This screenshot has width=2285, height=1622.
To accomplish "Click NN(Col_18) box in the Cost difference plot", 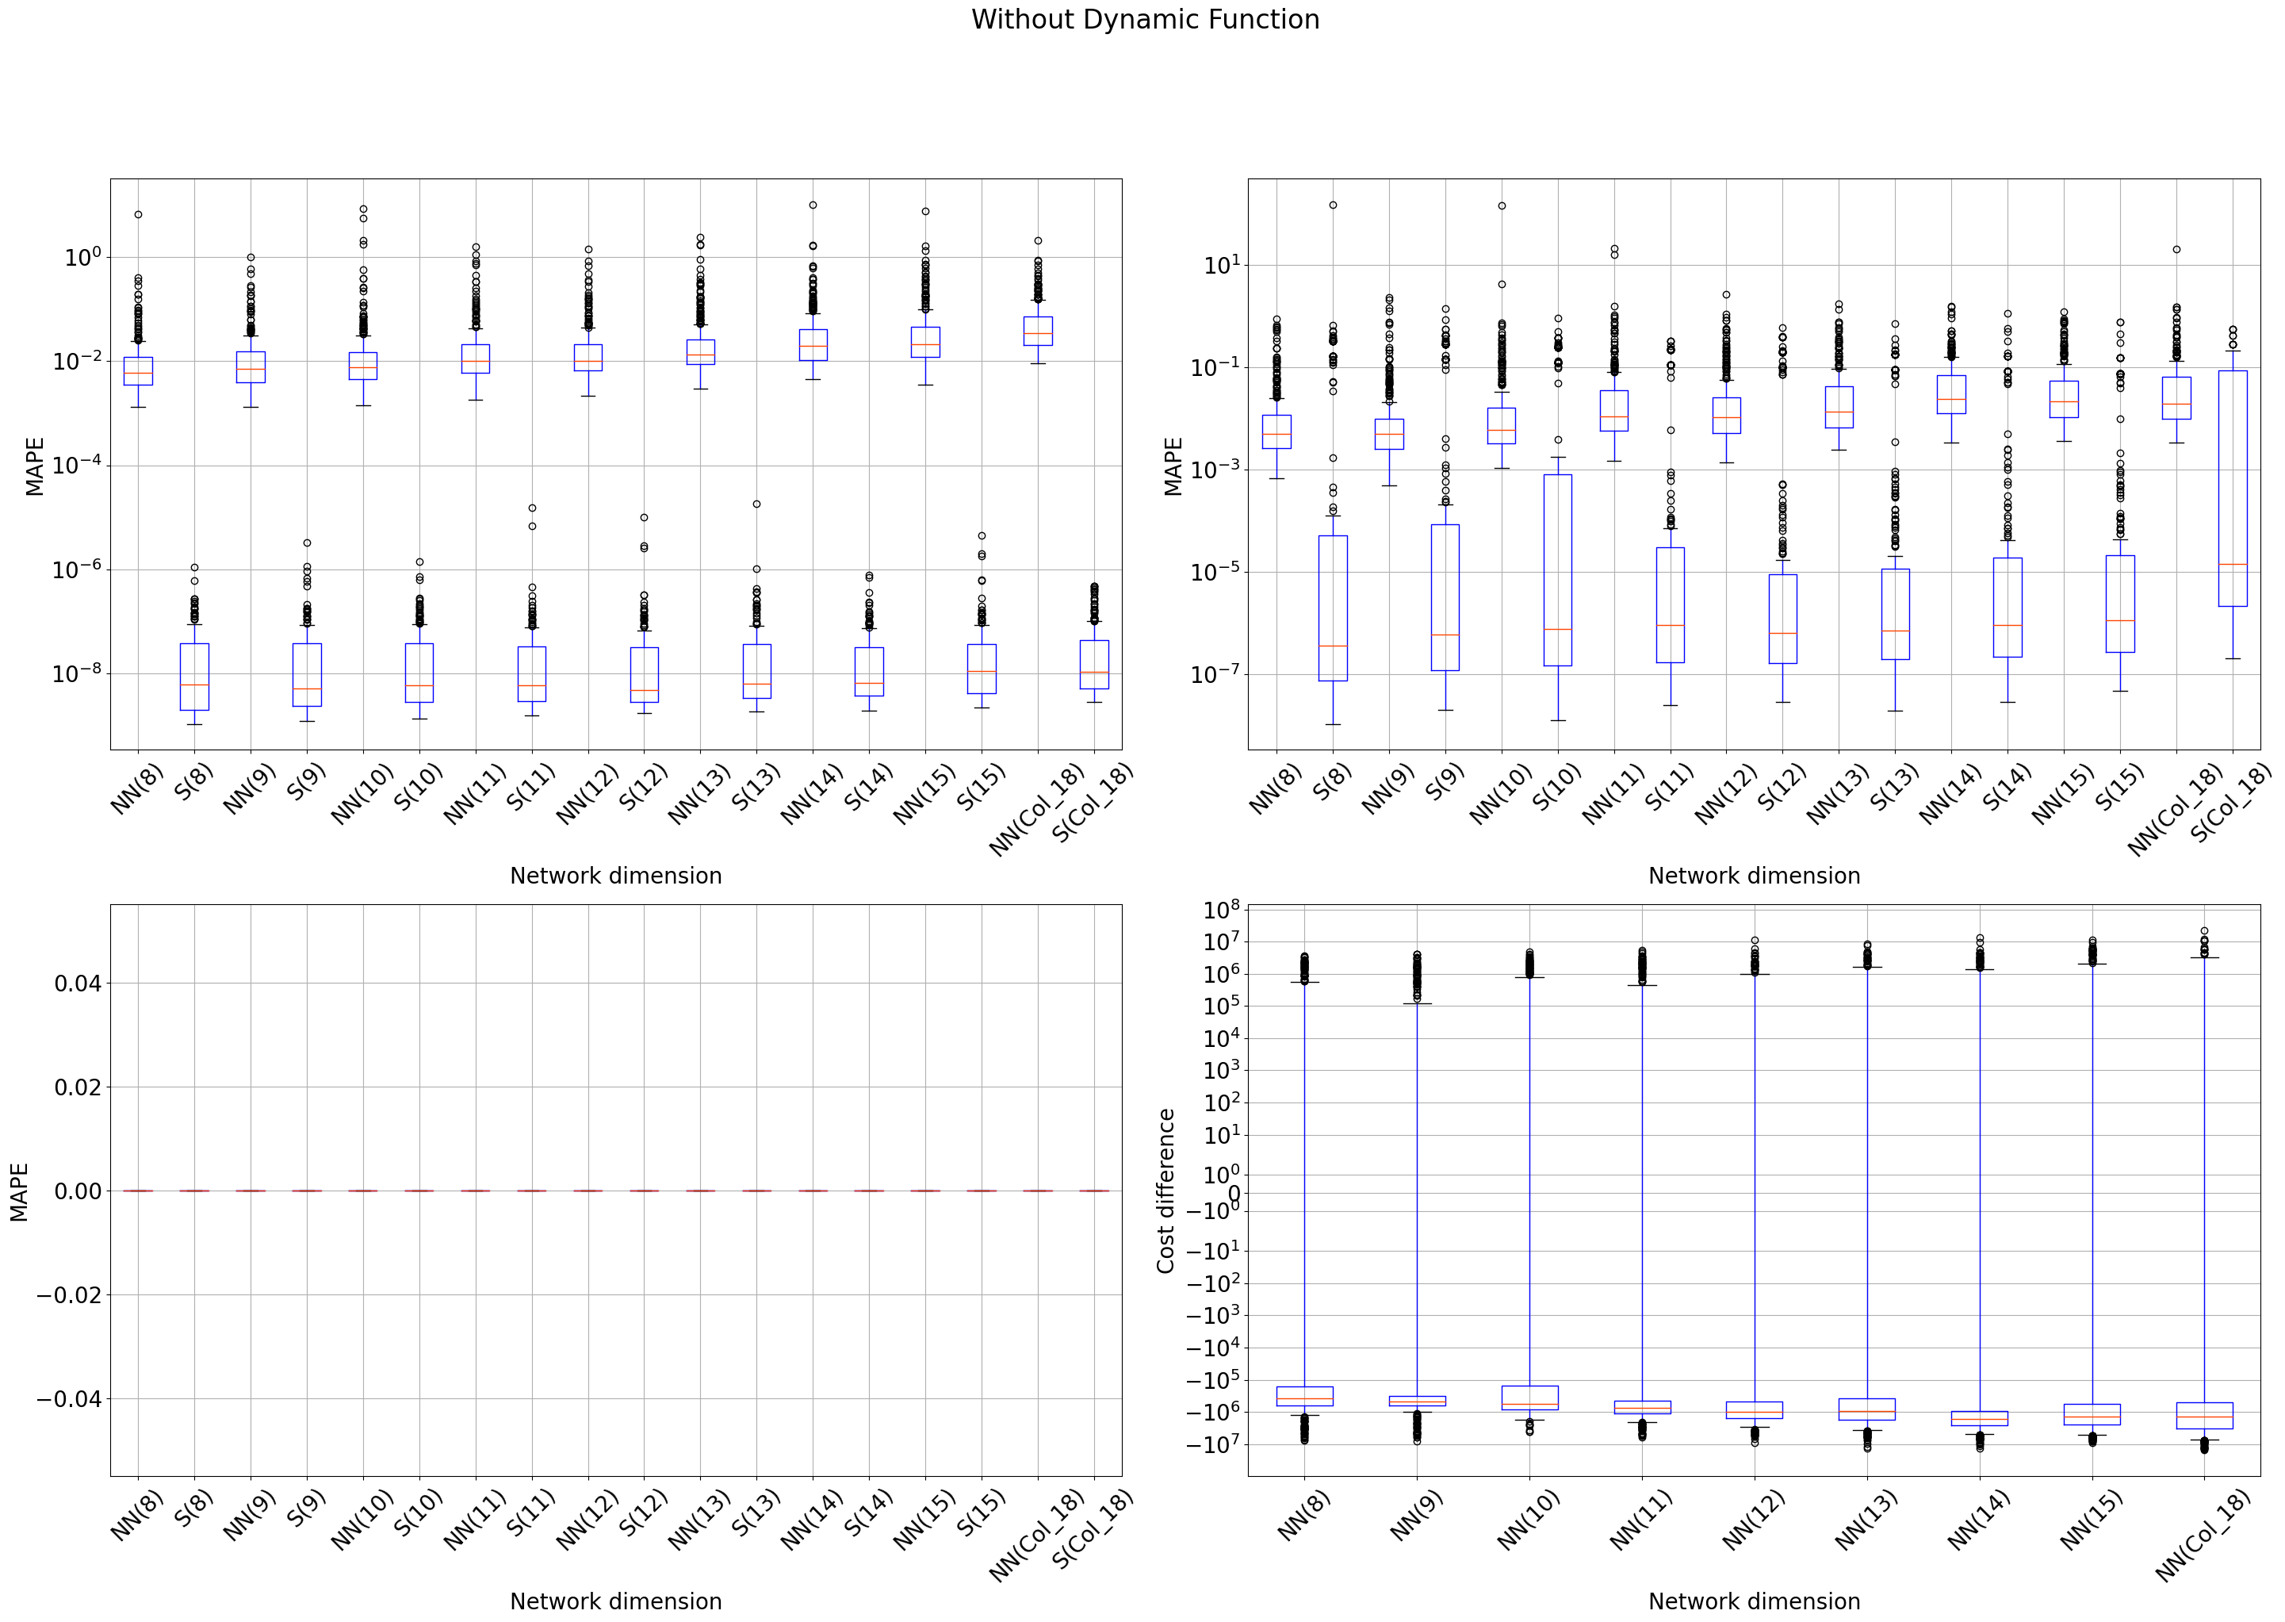I will tap(2204, 1415).
